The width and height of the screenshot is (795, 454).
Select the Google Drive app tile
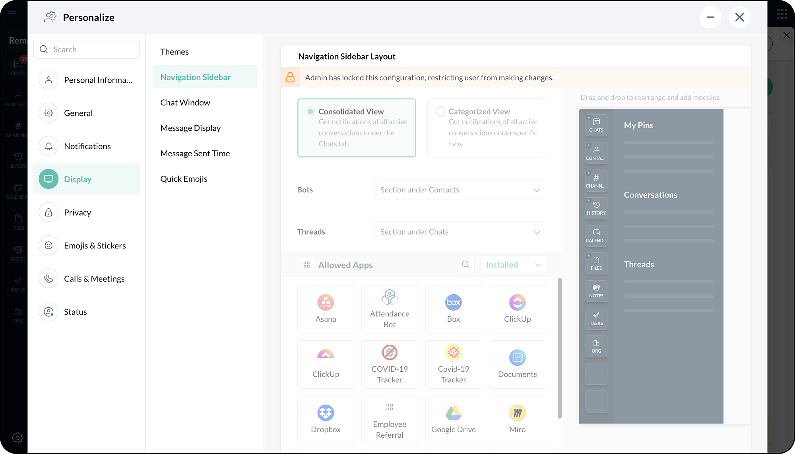tap(453, 419)
